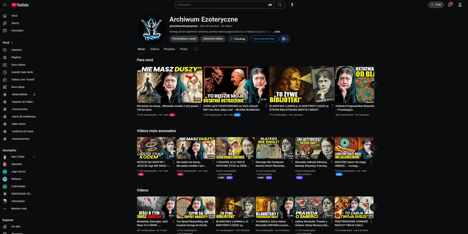
Task: Click View channel stats button
Action: [264, 39]
